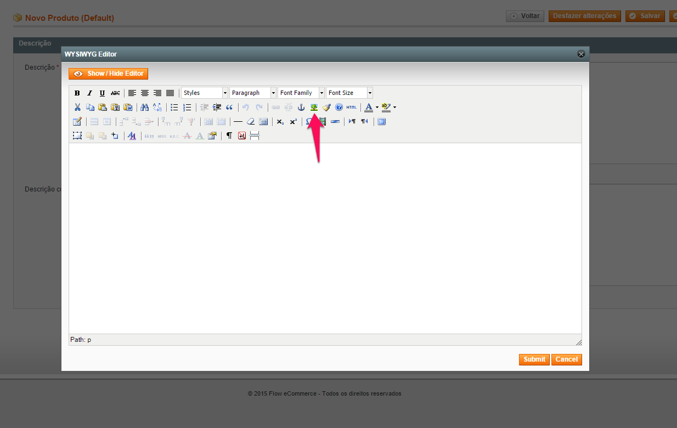Insert ordered numbered list

(x=187, y=107)
